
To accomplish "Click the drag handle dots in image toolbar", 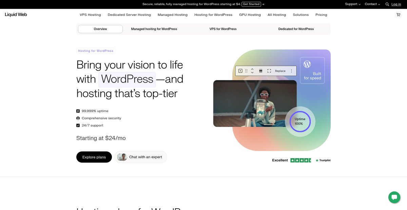I will click(246, 71).
